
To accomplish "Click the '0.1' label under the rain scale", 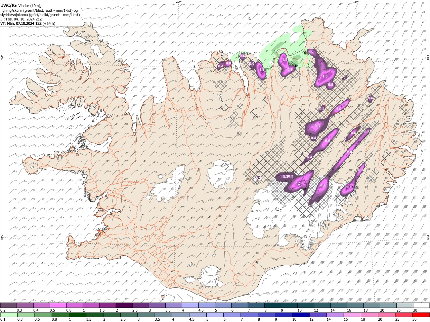I will pyautogui.click(x=3, y=319).
